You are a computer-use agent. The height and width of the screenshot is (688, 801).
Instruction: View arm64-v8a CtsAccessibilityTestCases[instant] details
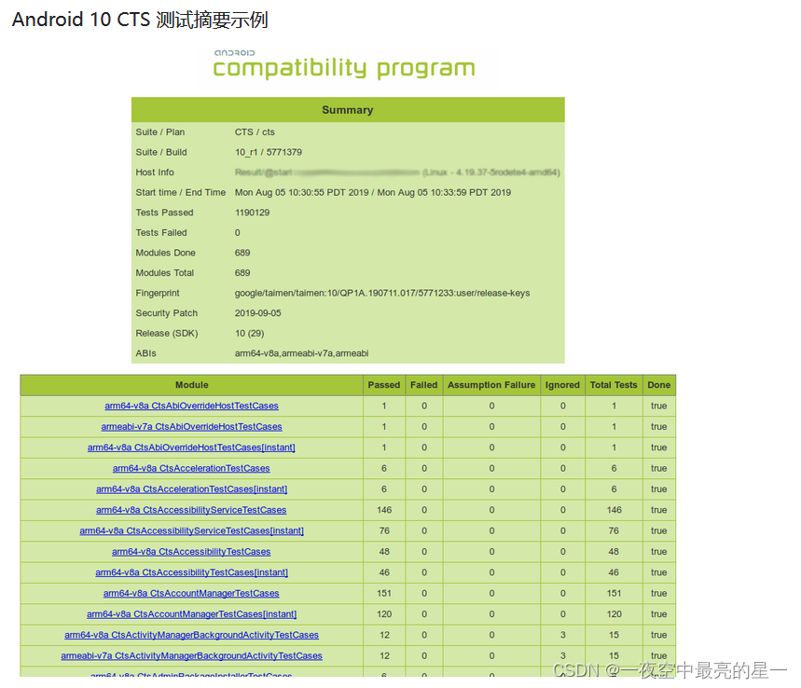click(x=191, y=572)
